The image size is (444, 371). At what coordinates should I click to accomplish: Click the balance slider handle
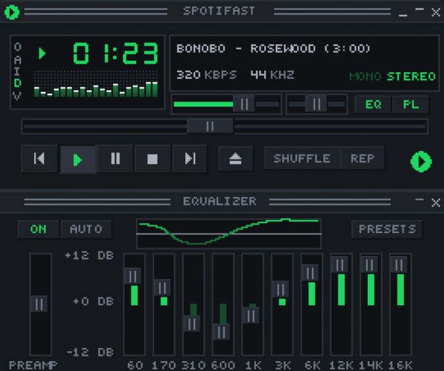coord(317,104)
